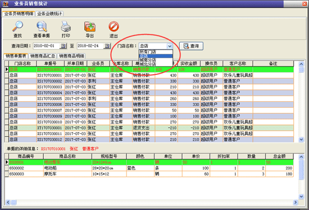The height and width of the screenshot is (210, 309).
Task: Click the start date field 2010-02-01
Action: coord(46,46)
